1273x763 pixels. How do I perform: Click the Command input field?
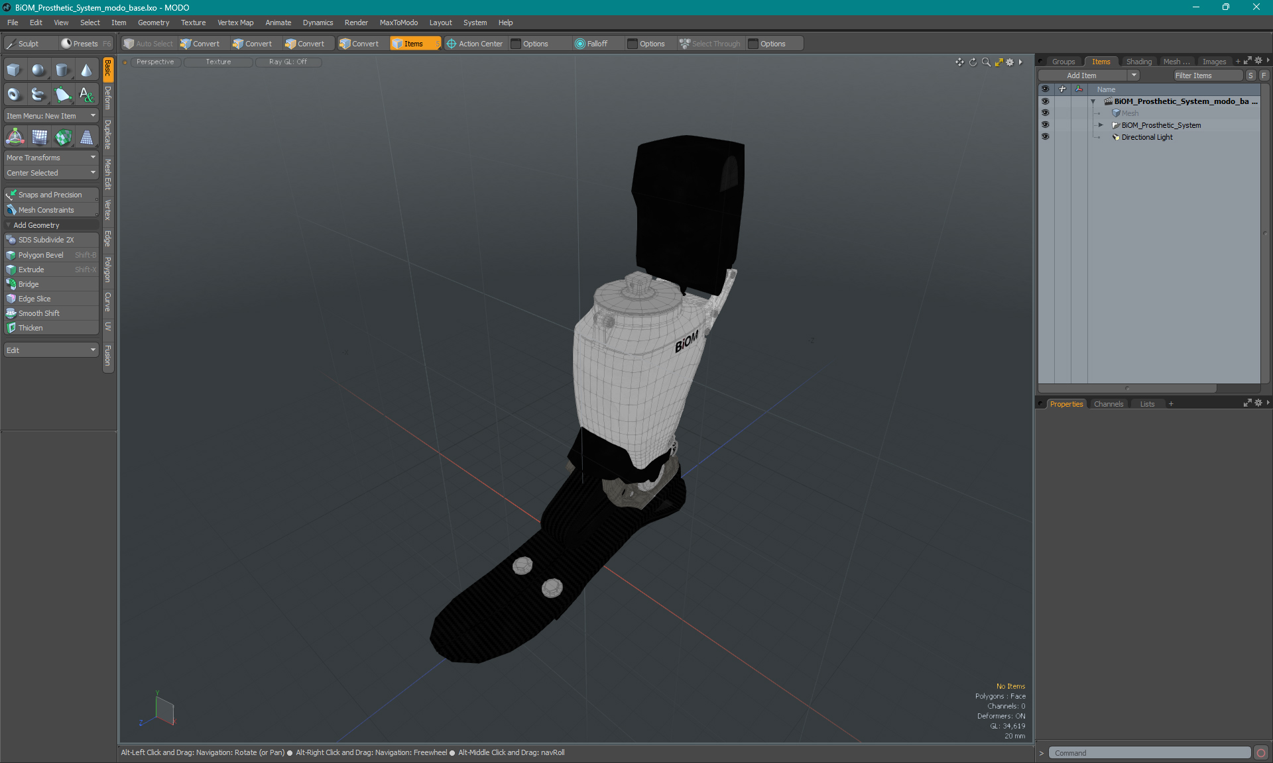click(x=1149, y=753)
